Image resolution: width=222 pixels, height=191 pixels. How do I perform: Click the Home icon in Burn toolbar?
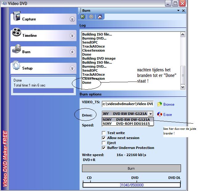(x=100, y=17)
